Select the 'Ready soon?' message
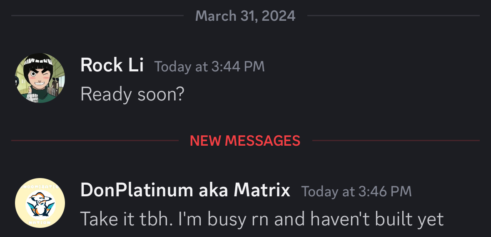491x237 pixels. tap(132, 94)
